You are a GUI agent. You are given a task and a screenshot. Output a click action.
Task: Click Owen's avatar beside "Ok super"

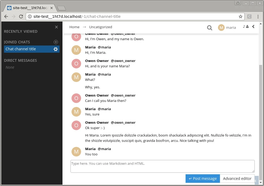pyautogui.click(x=76, y=125)
